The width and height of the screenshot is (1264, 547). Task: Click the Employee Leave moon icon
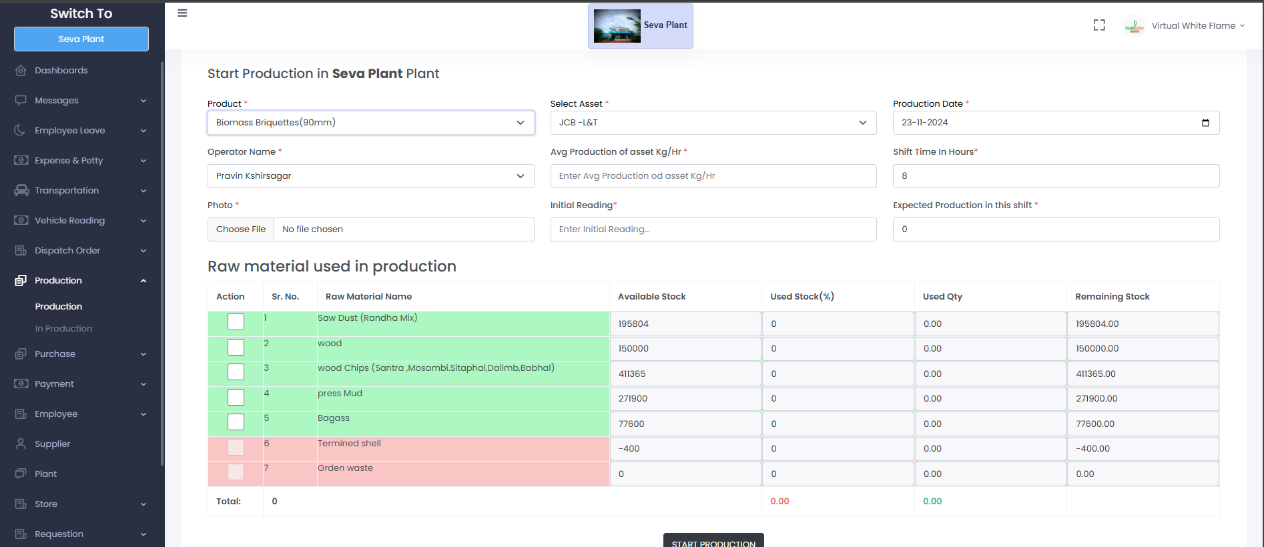coord(21,131)
